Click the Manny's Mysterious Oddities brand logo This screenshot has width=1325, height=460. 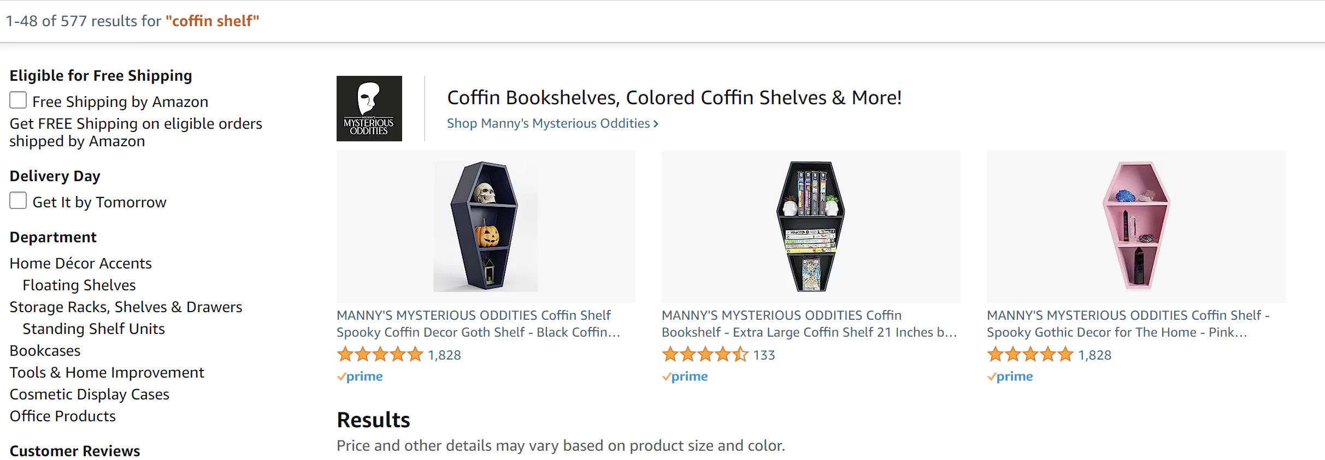(x=369, y=109)
